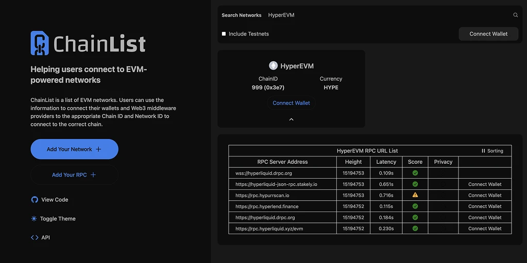527x263 pixels.
Task: Connect Wallet for hyperliquid-json-rpc.stakely.io row
Action: pyautogui.click(x=485, y=184)
